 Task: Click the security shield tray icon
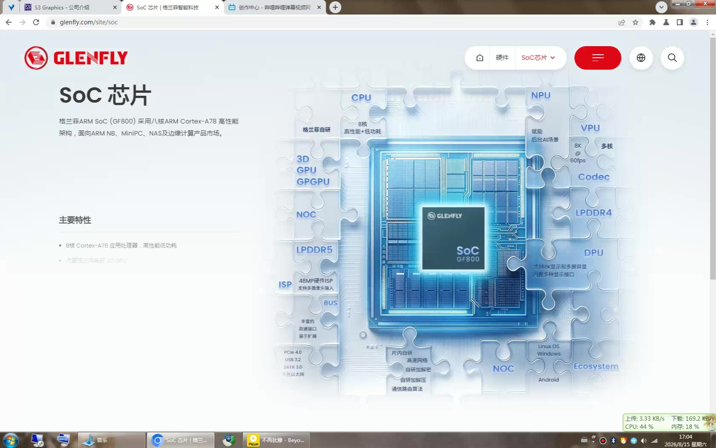click(623, 440)
